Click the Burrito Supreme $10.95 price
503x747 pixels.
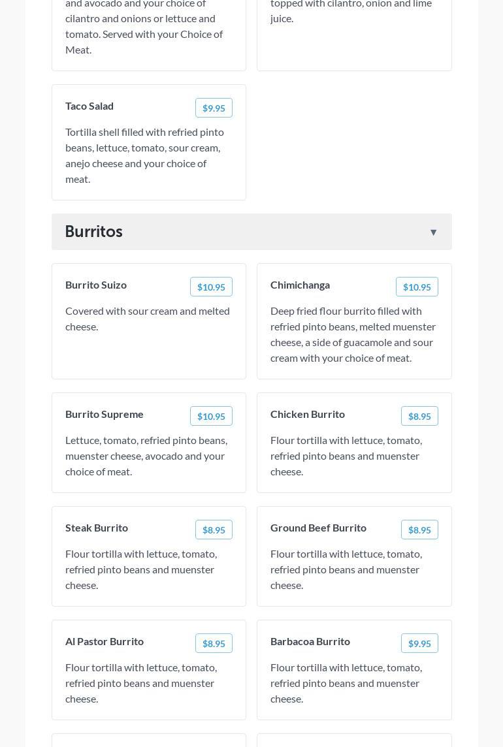pos(211,417)
